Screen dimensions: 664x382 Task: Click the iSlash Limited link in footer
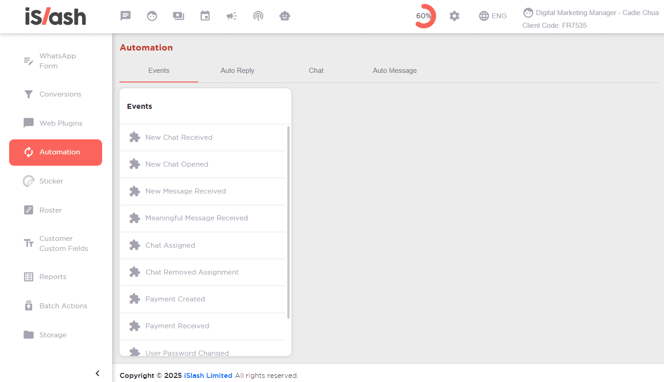click(208, 376)
